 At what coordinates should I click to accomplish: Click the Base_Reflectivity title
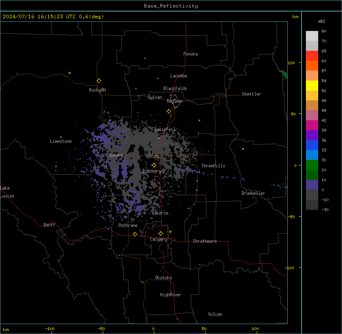[x=171, y=6]
